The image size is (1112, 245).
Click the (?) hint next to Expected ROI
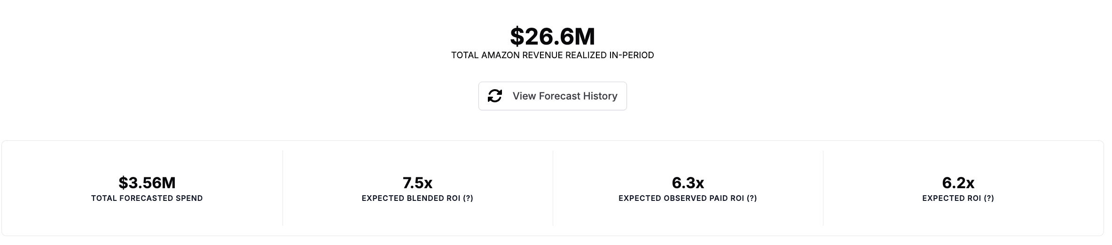(988, 198)
